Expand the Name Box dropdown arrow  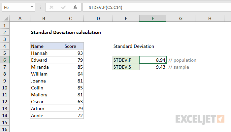[x=31, y=7]
